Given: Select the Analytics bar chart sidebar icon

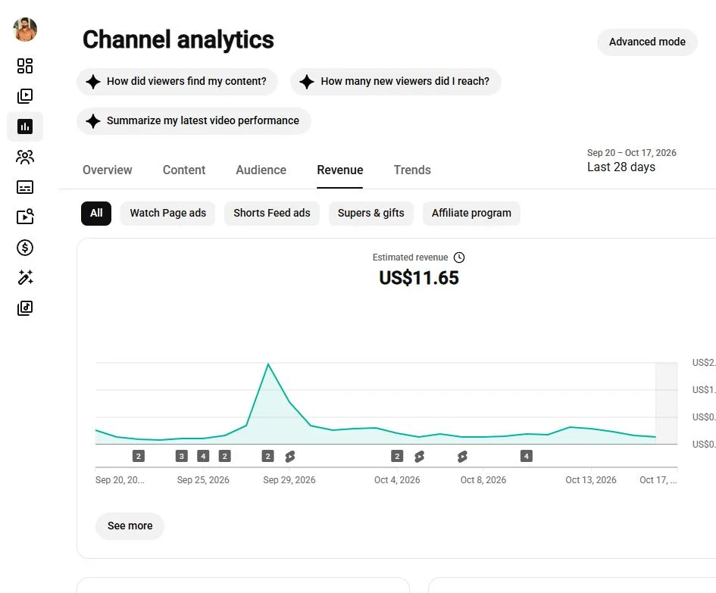Looking at the screenshot, I should click(x=25, y=126).
